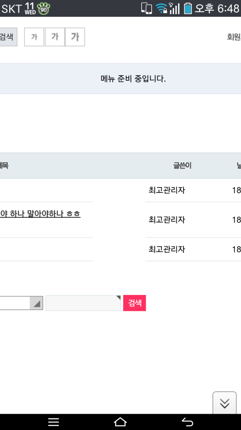Click the 글쓴이 column header

click(x=182, y=166)
